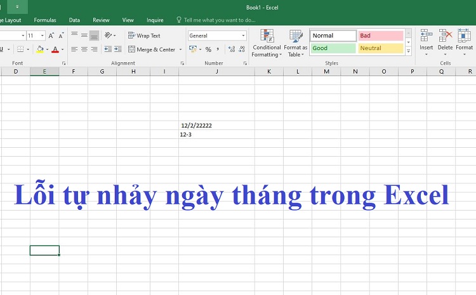Expand the Merge & Center dropdown arrow

pyautogui.click(x=181, y=49)
